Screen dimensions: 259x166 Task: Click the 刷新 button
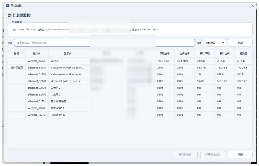click(240, 43)
